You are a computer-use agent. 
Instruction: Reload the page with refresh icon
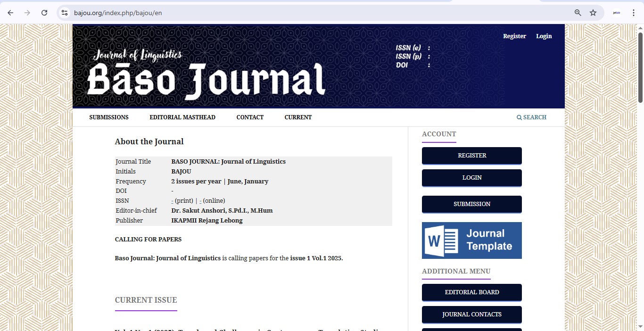[x=44, y=13]
